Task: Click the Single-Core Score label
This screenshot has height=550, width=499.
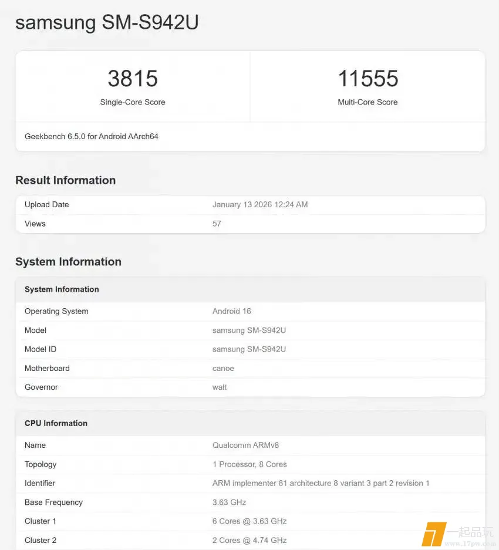Action: click(133, 102)
